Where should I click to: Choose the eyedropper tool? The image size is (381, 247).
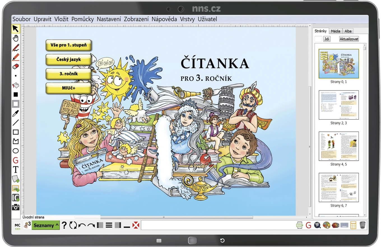[16, 113]
